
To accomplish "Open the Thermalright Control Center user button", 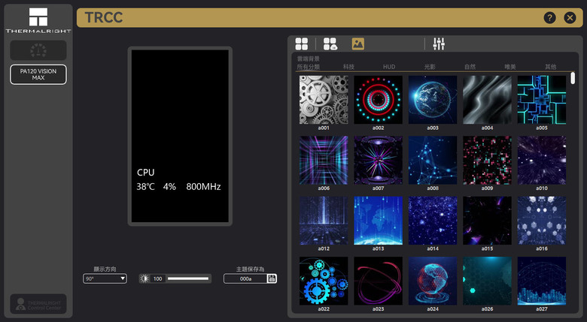I will 38,304.
